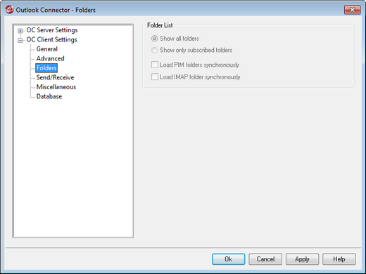Apply the folder settings changes

tap(302, 259)
